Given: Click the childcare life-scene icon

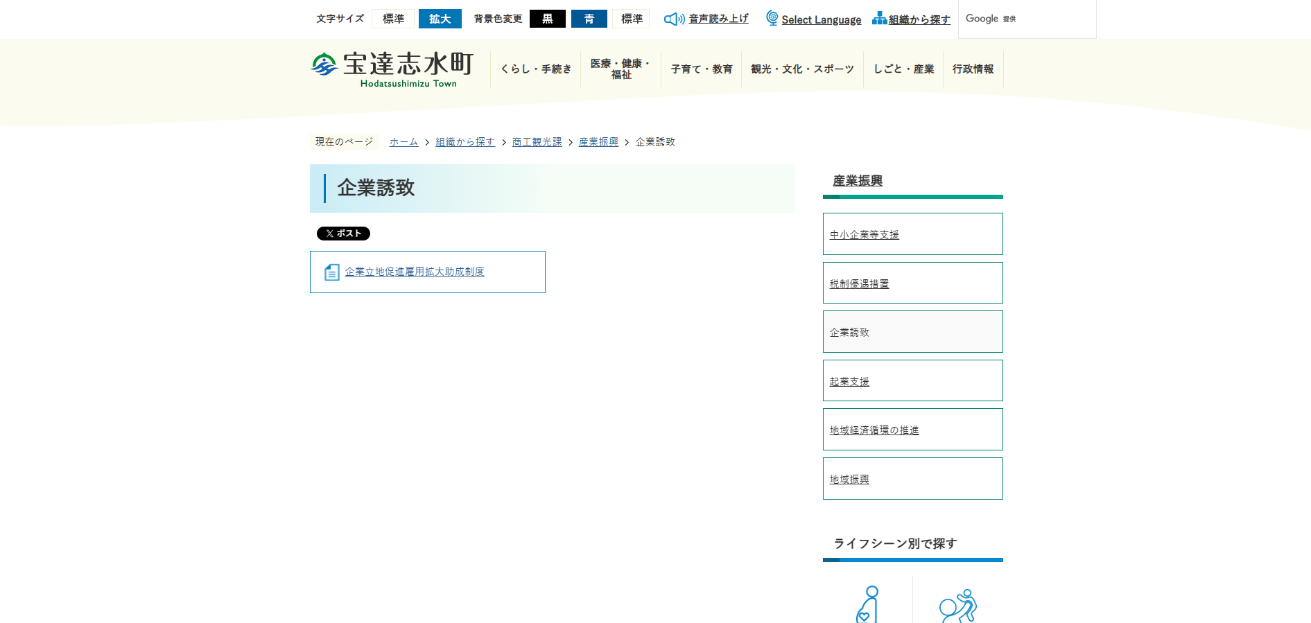Looking at the screenshot, I should point(958,606).
